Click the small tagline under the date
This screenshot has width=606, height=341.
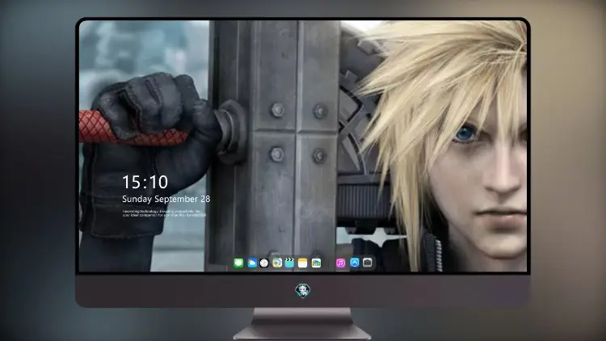click(164, 213)
